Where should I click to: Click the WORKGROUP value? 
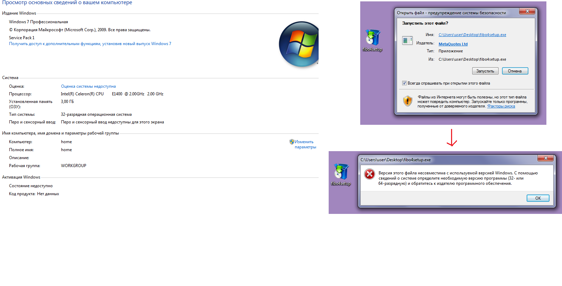click(74, 166)
